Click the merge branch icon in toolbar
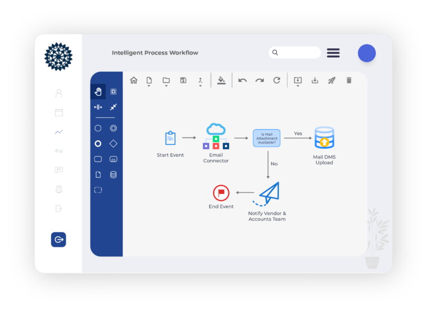The image size is (431, 312). coord(200,80)
